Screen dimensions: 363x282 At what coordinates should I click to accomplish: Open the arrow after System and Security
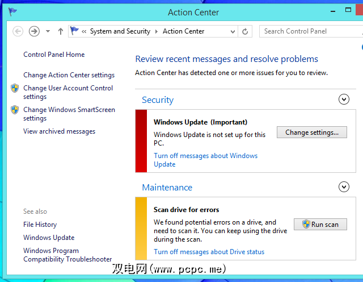pyautogui.click(x=157, y=32)
